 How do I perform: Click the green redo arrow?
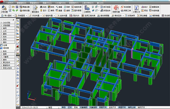tap(17, 10)
